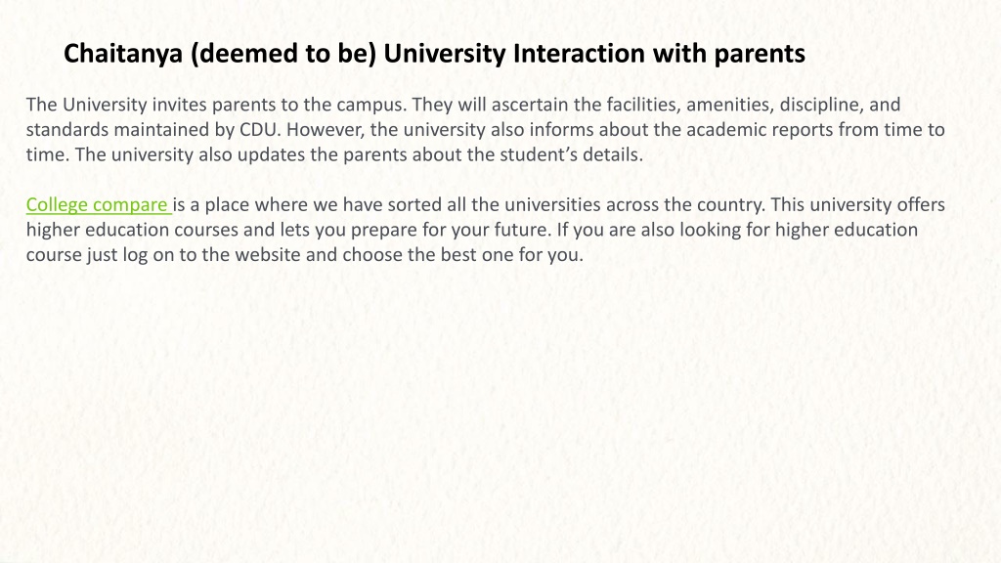The height and width of the screenshot is (563, 1001).
Task: Click the phrase choose the best one for you
Action: click(x=462, y=255)
